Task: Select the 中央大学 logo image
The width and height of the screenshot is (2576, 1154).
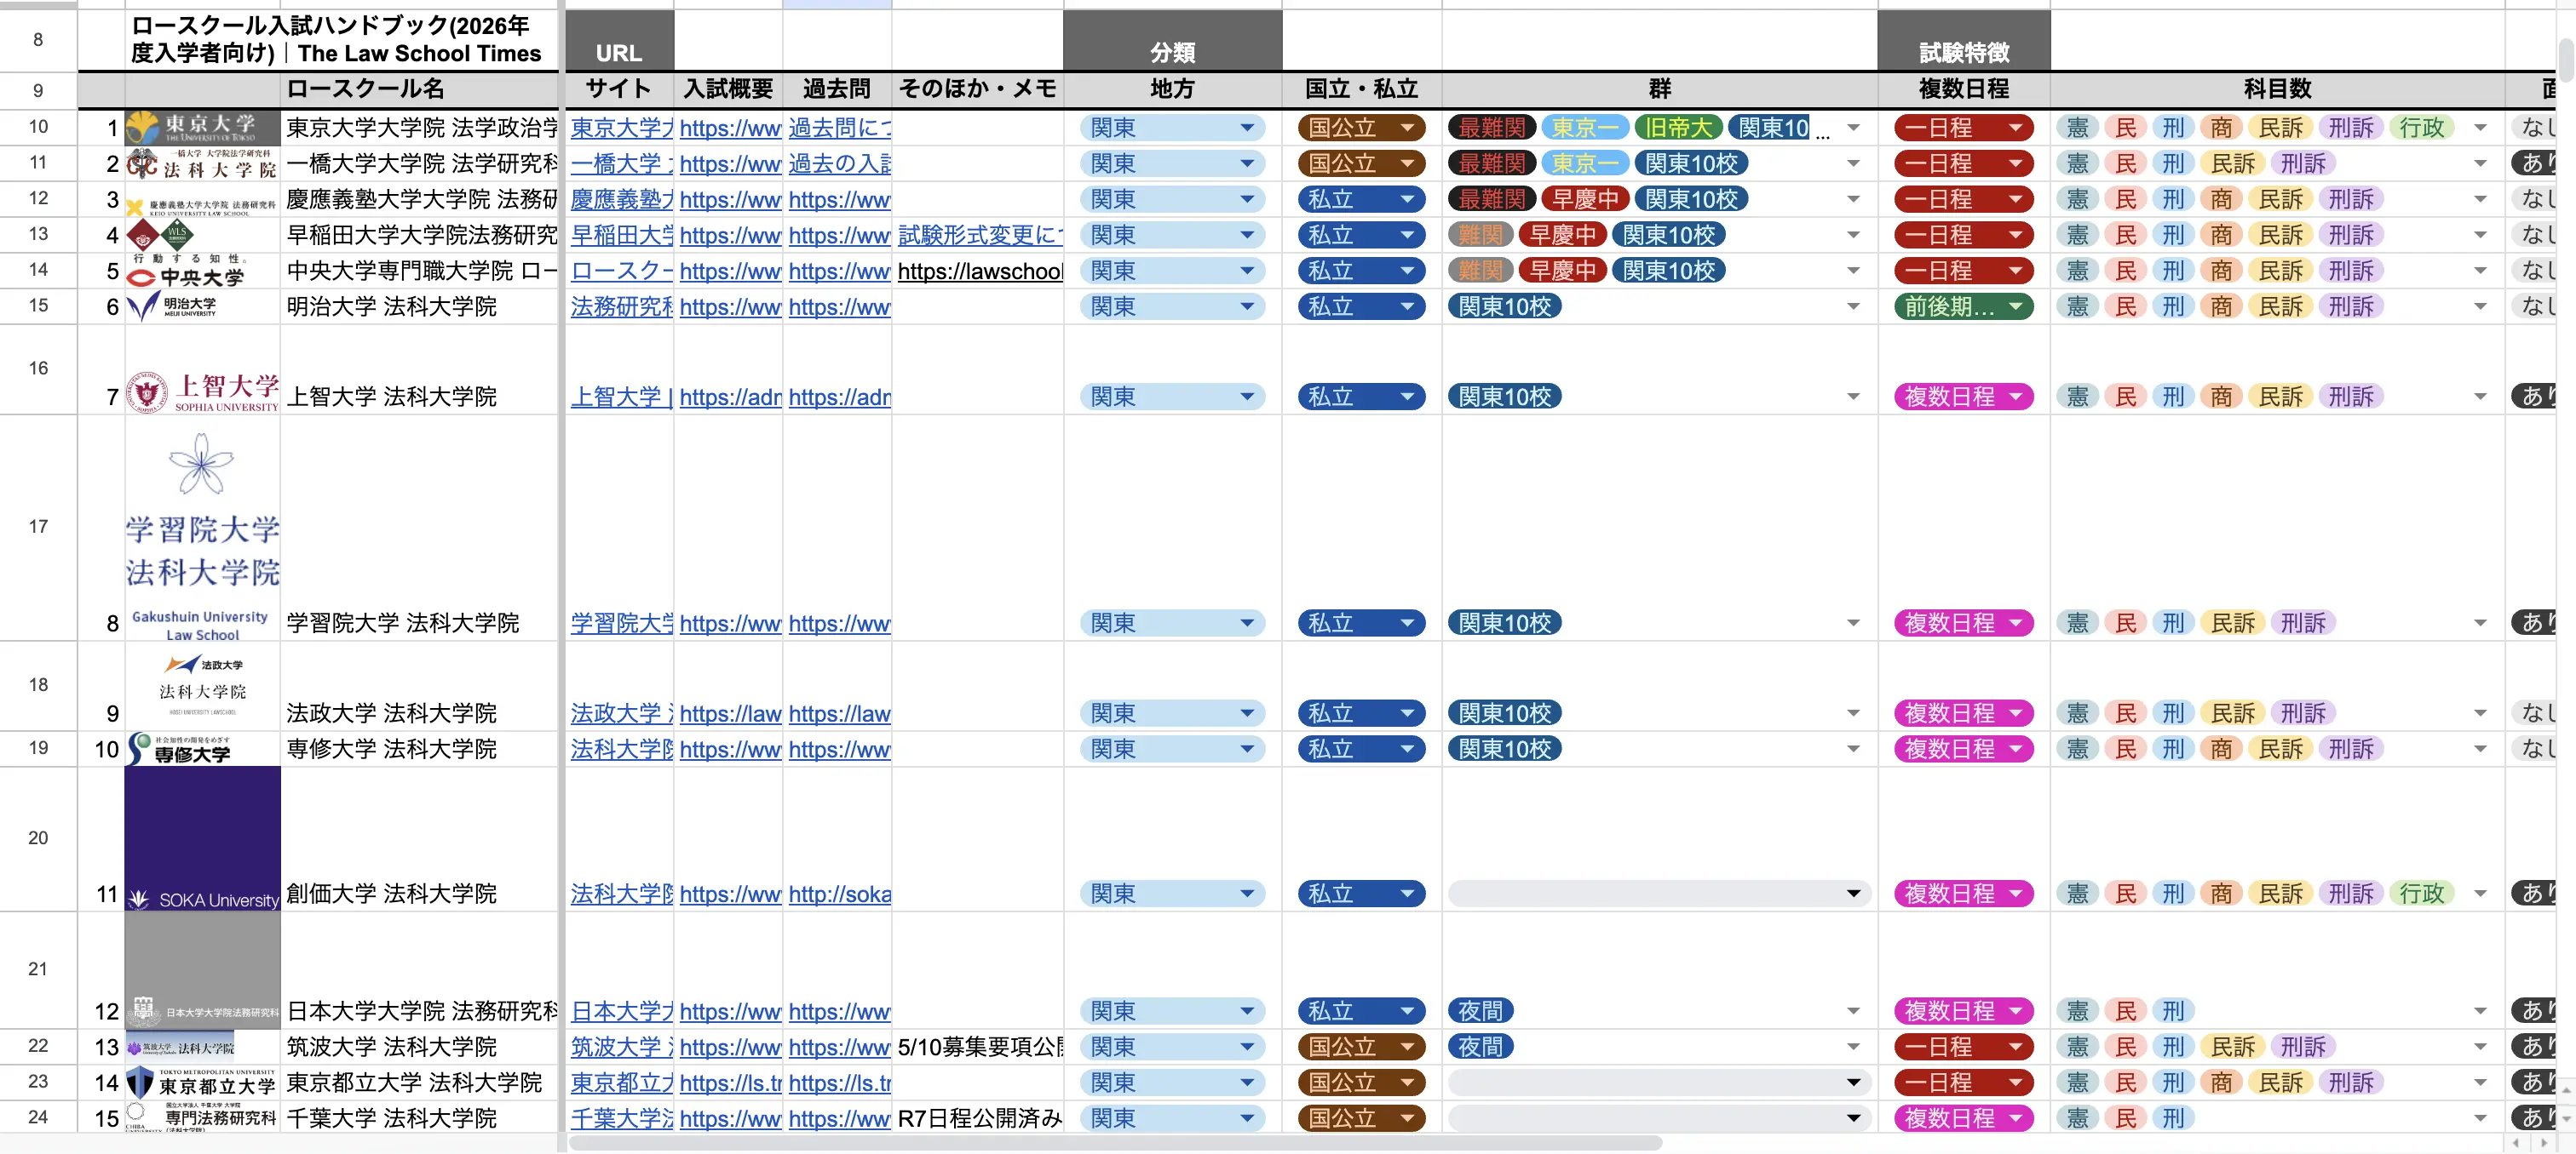Action: coord(190,271)
